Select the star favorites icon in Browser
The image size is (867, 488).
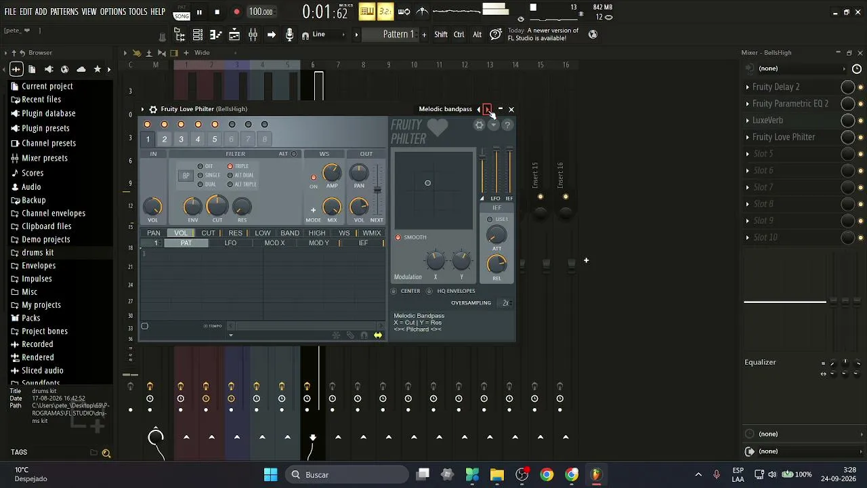pos(98,69)
